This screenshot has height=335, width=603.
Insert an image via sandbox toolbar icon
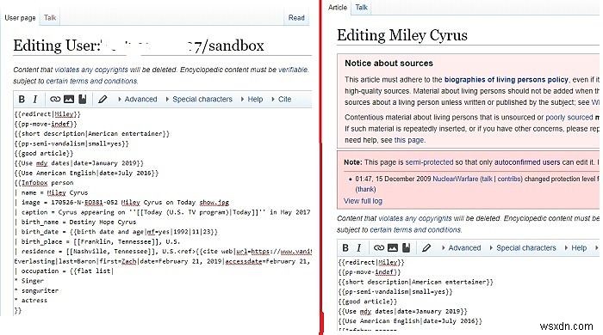point(69,100)
